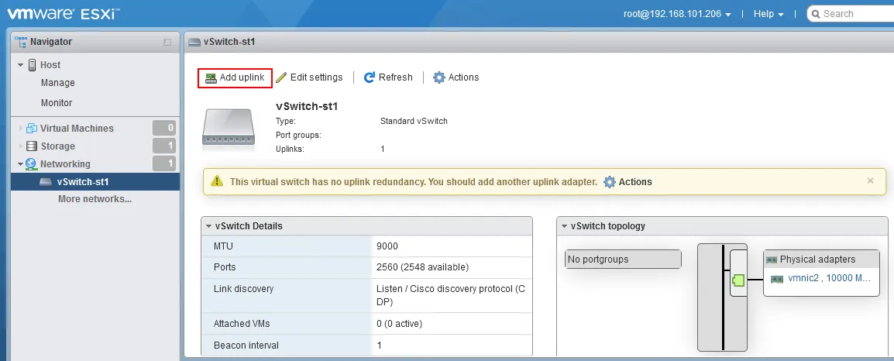Click the large vSwitch-st1 device image

pyautogui.click(x=230, y=125)
